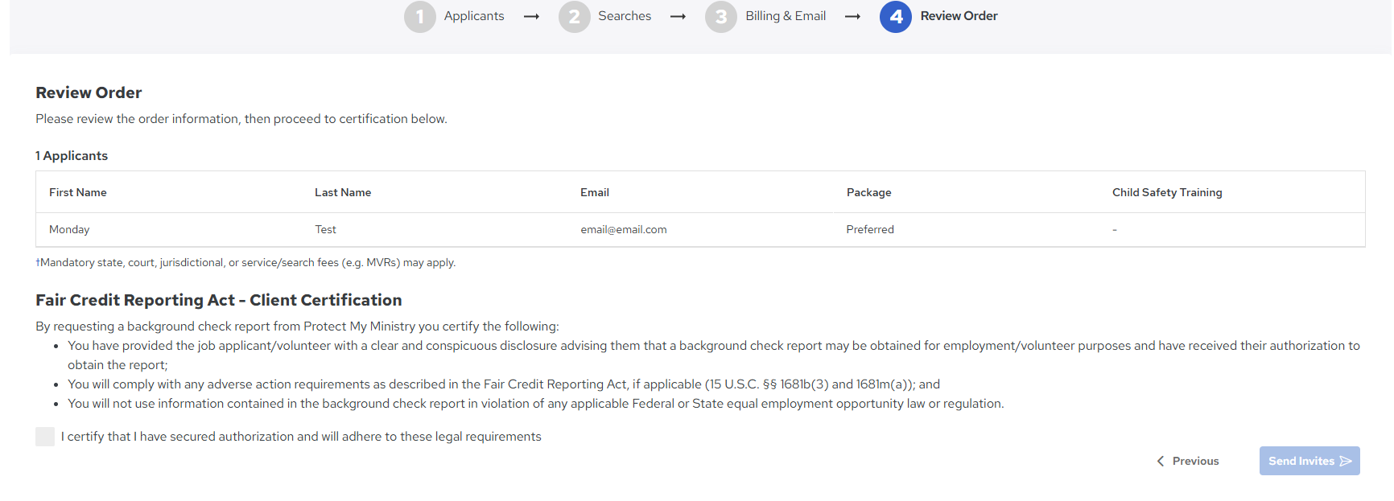The width and height of the screenshot is (1394, 501).
Task: Click the First Name column header
Action: coord(78,192)
